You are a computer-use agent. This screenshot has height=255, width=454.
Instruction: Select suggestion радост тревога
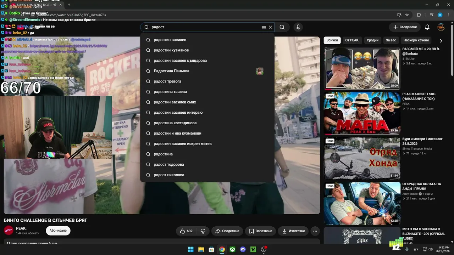(207, 81)
